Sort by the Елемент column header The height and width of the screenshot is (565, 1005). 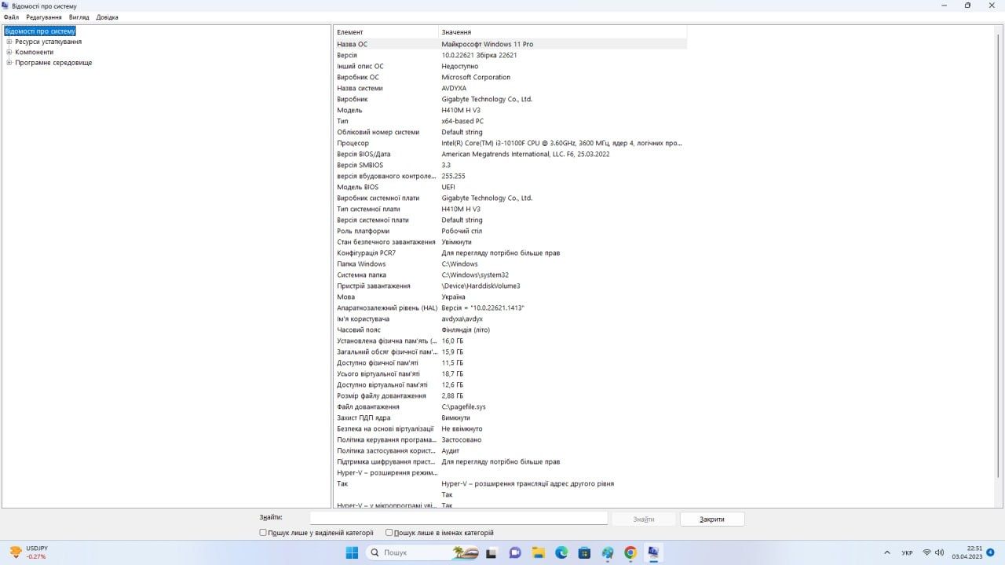(x=386, y=32)
